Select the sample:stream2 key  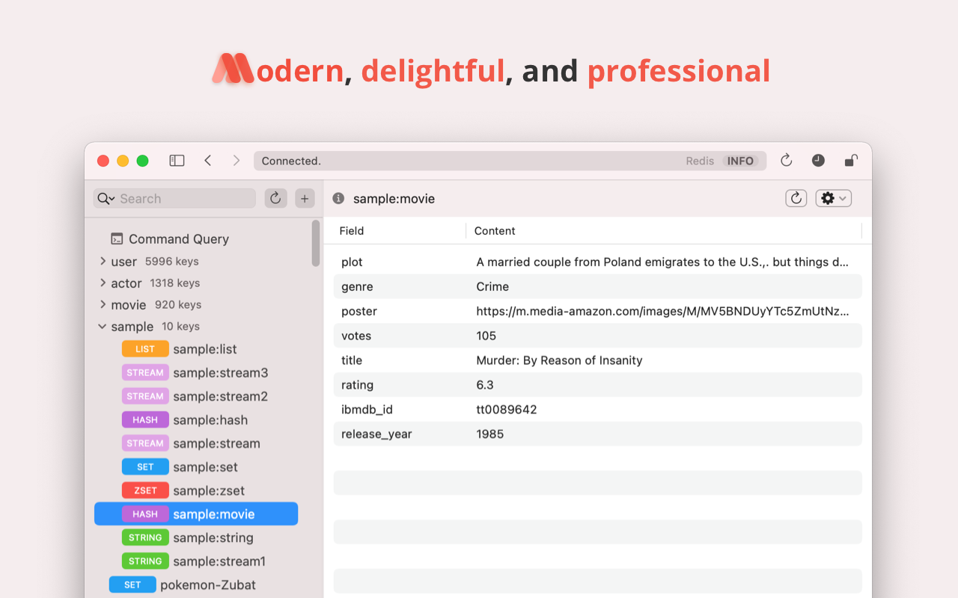tap(196, 396)
